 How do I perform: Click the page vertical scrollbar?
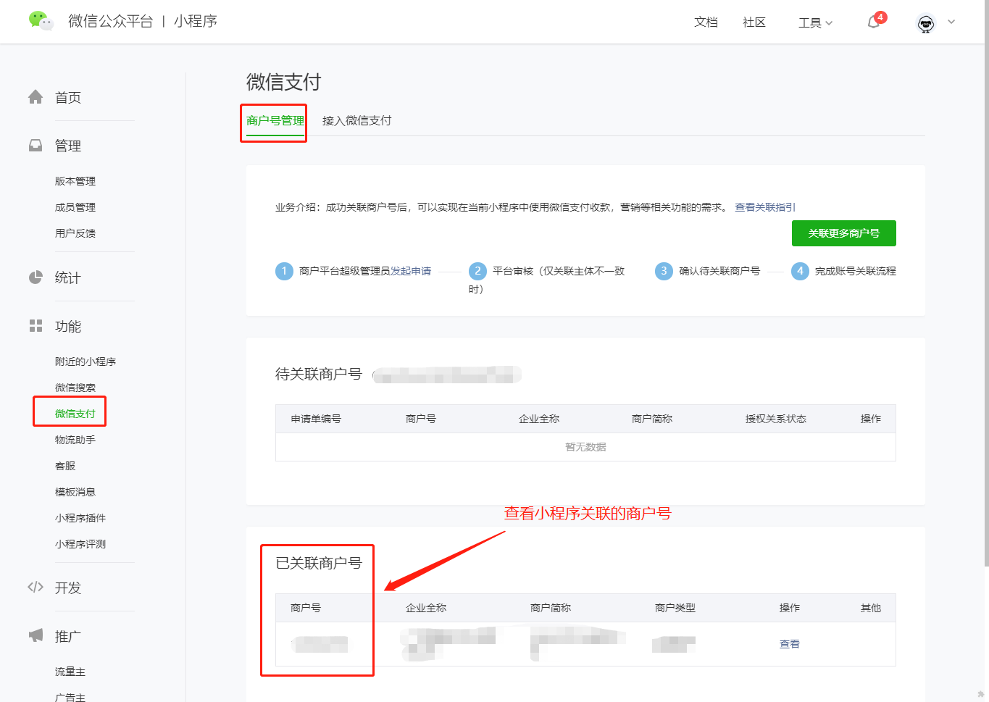986,283
